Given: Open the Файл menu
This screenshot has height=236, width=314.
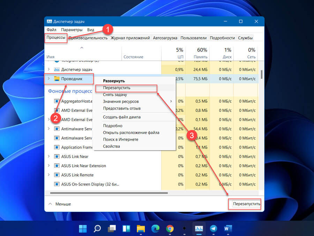Looking at the screenshot, I should tap(52, 30).
